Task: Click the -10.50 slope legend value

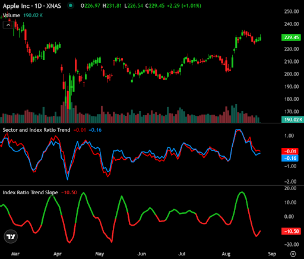Action: coord(69,192)
